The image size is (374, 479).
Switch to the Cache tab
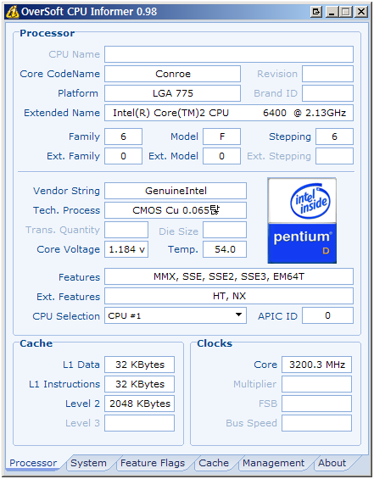(x=214, y=463)
